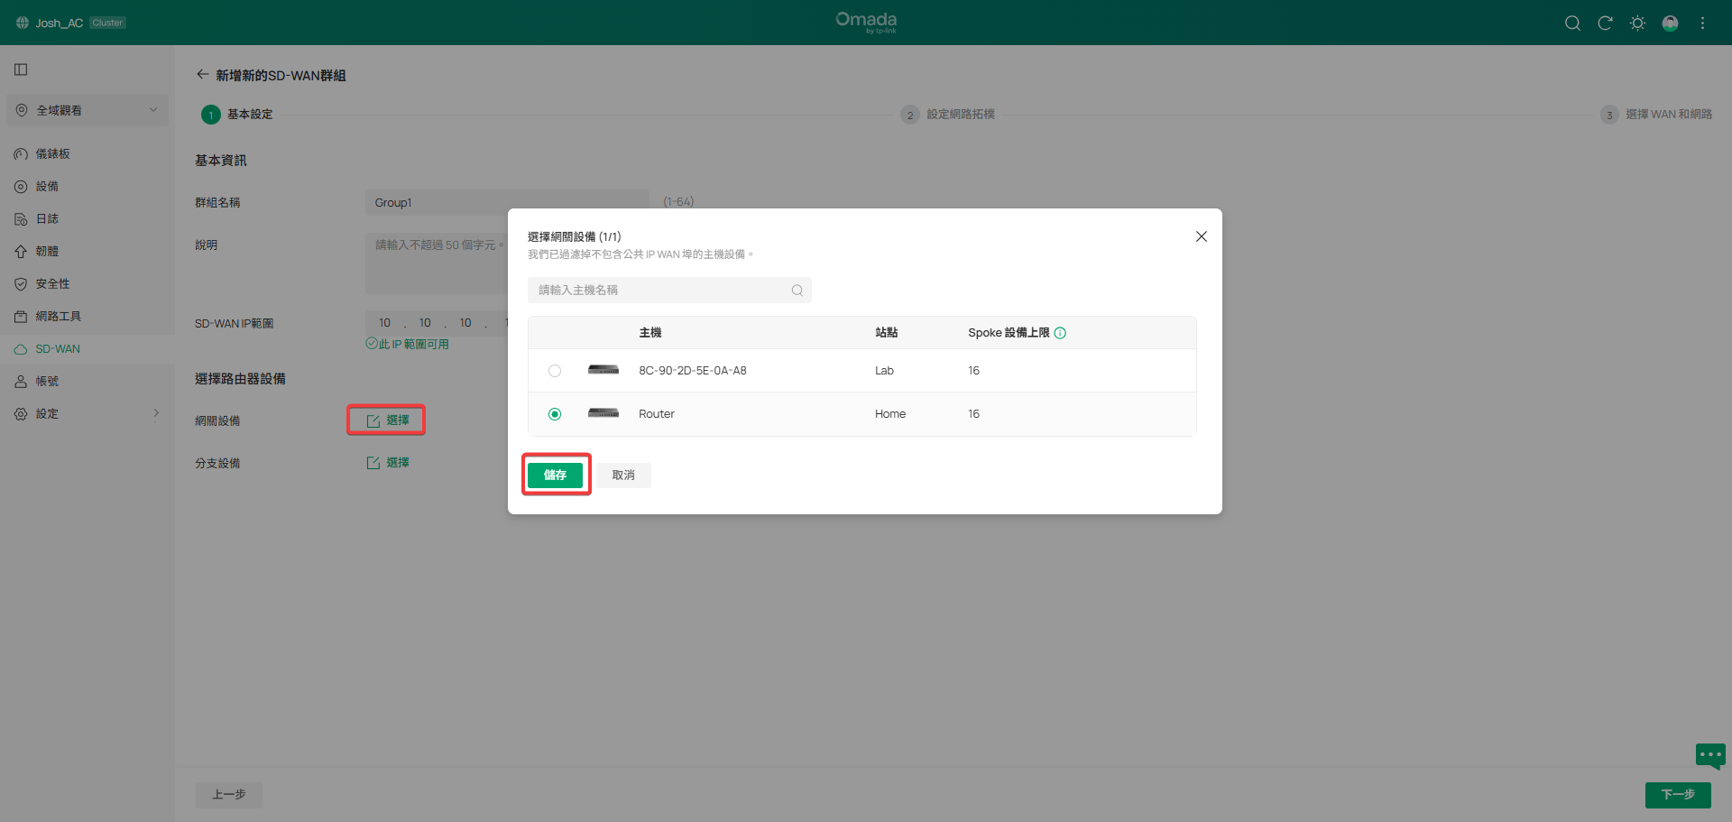The height and width of the screenshot is (822, 1732).
Task: Open the three-dot more options menu
Action: (x=1702, y=23)
